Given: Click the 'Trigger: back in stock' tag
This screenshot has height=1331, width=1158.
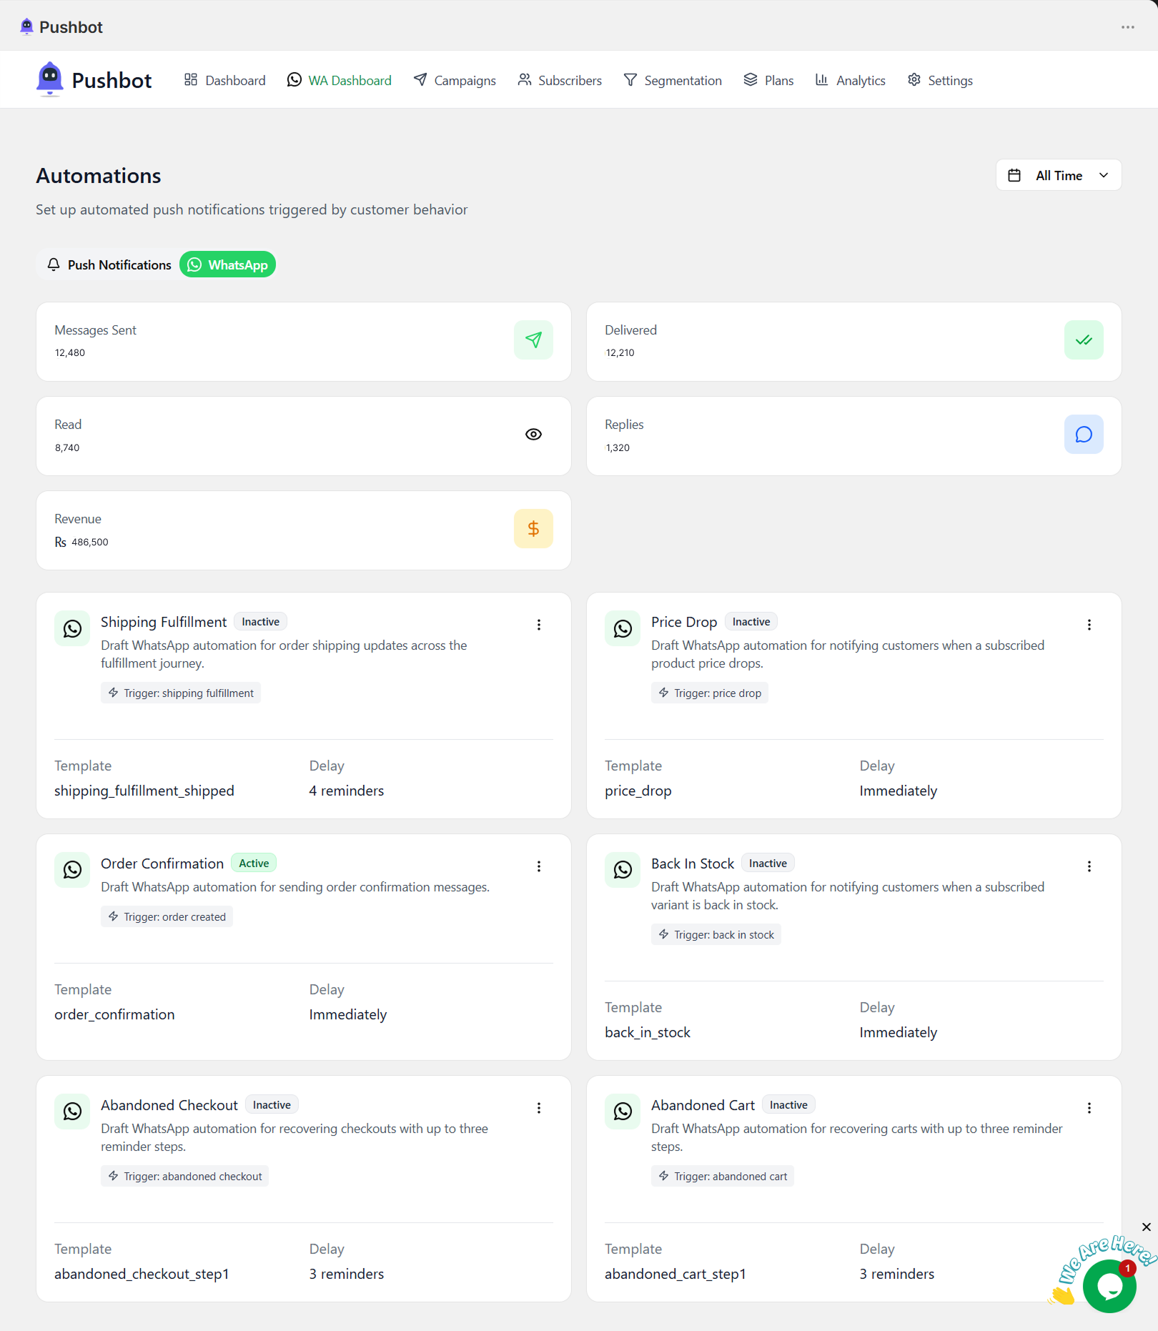Looking at the screenshot, I should tap(716, 935).
